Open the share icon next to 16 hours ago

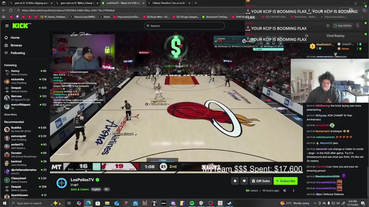coord(284,190)
